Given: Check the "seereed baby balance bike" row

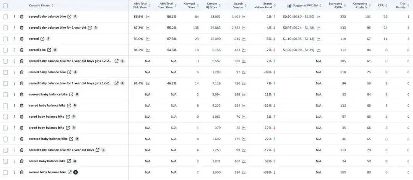Looking at the screenshot, I should [x=5, y=94].
